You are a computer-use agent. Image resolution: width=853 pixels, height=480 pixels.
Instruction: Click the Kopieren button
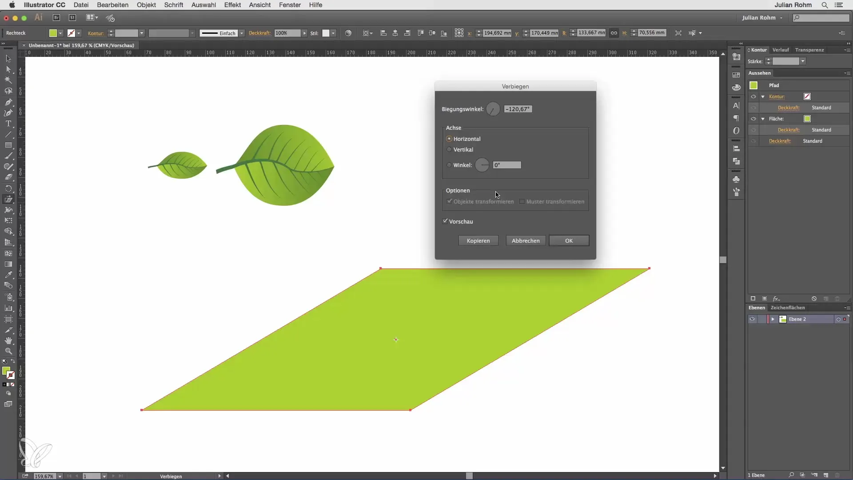click(x=478, y=240)
